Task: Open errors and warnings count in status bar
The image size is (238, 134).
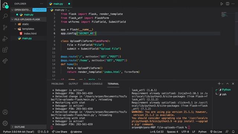Action: pos(43,132)
